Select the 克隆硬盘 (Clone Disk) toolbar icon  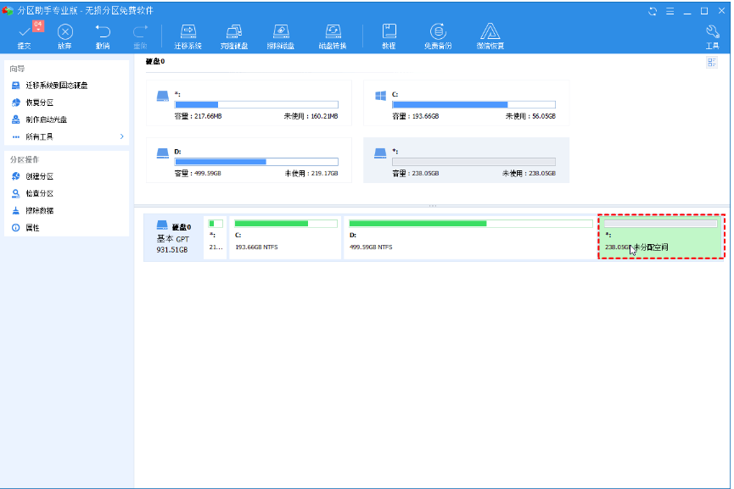[x=234, y=34]
